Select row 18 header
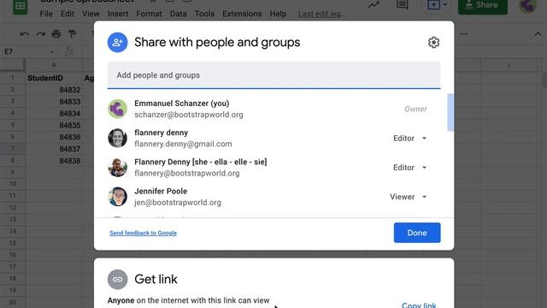The image size is (547, 308). (x=13, y=279)
